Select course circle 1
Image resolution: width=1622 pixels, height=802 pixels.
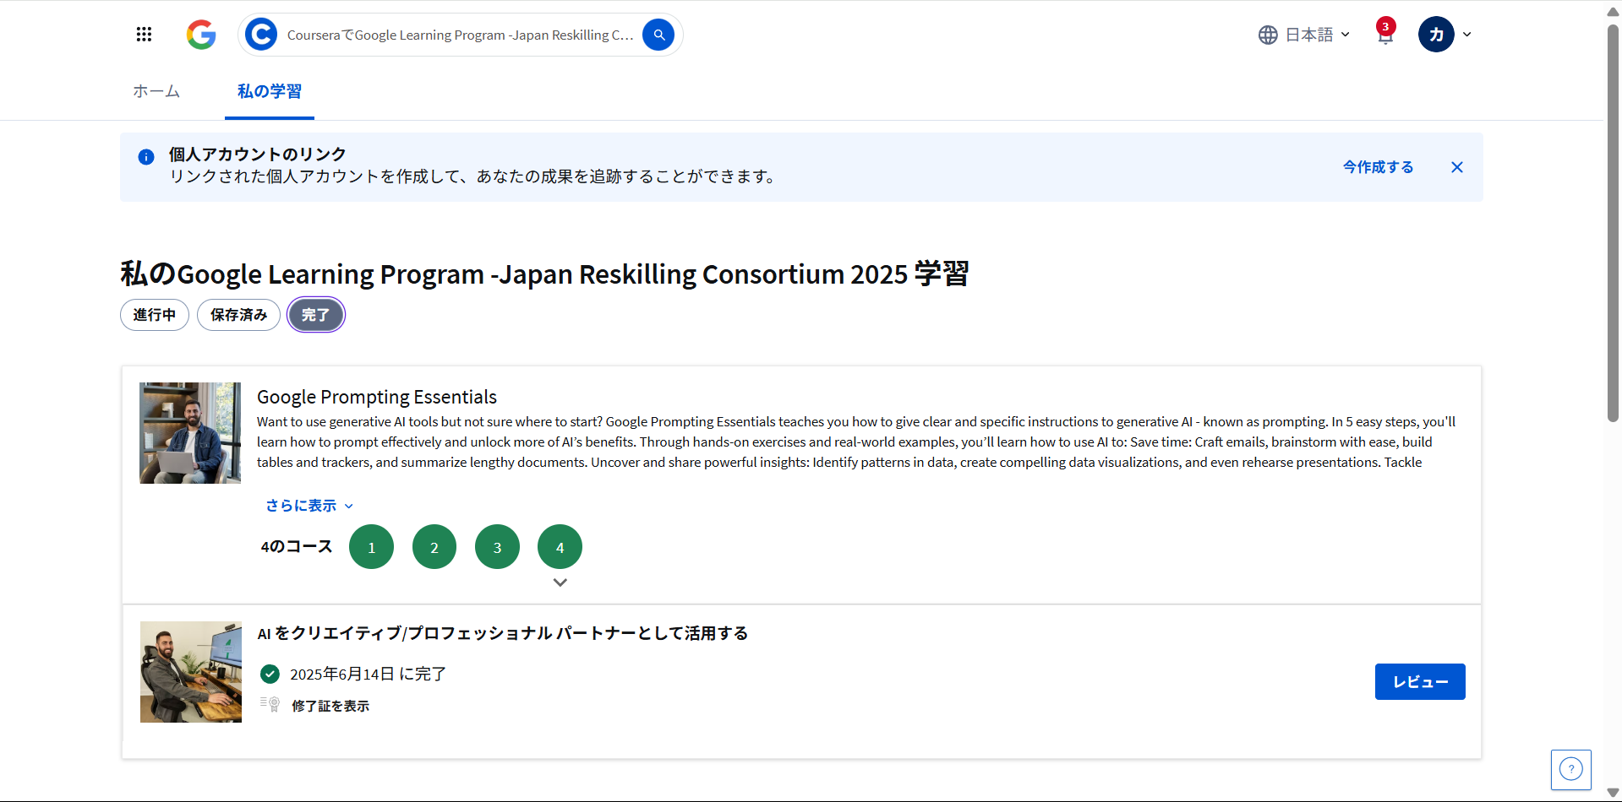[371, 547]
